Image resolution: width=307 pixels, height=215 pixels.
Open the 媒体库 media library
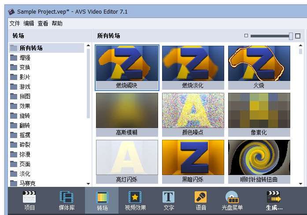pos(67,201)
